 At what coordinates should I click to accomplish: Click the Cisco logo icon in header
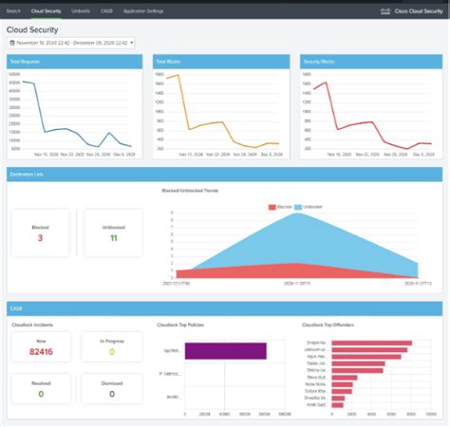[x=385, y=11]
